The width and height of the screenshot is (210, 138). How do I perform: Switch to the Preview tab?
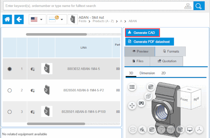(140, 52)
